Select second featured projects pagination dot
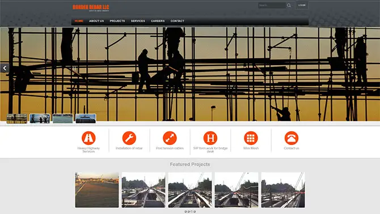The height and width of the screenshot is (214, 380). (188, 212)
